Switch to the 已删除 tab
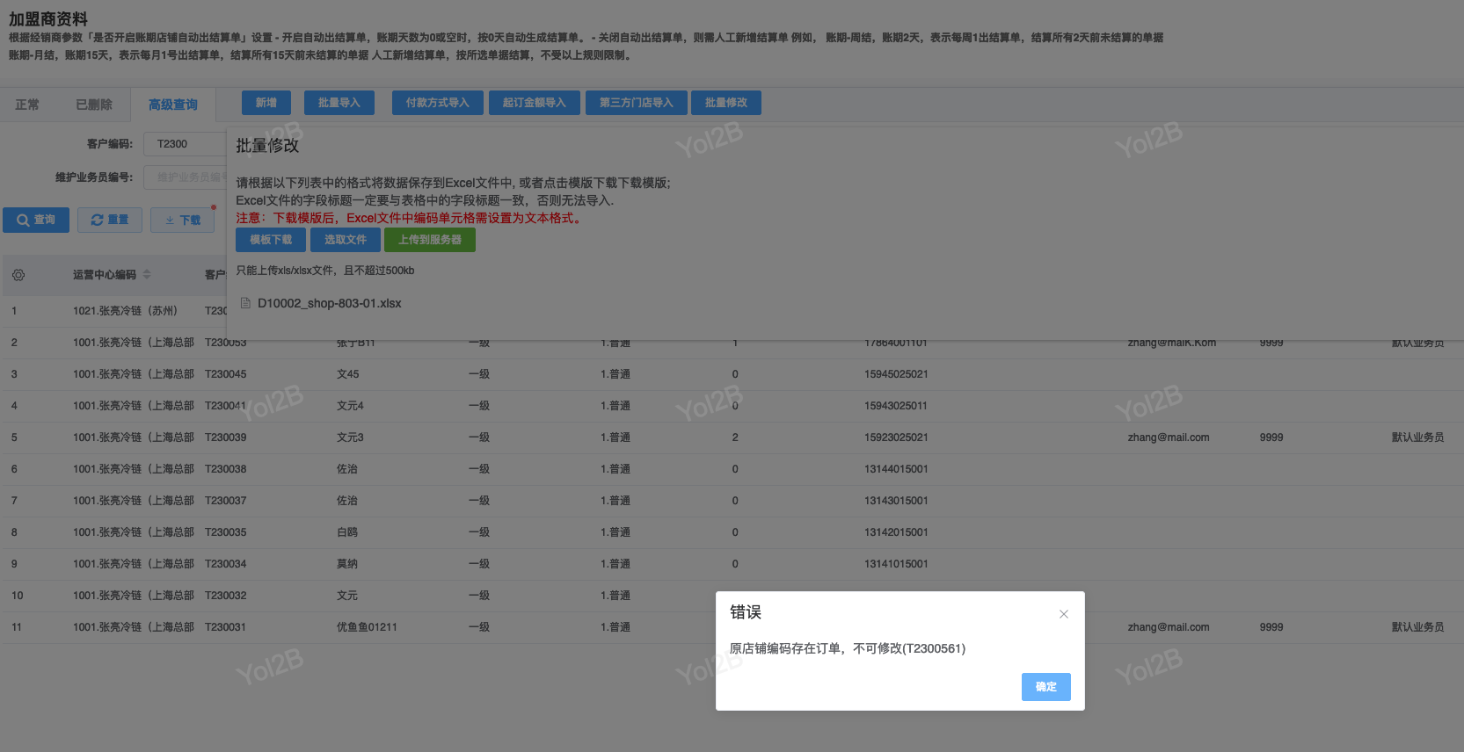1464x752 pixels. [x=94, y=105]
